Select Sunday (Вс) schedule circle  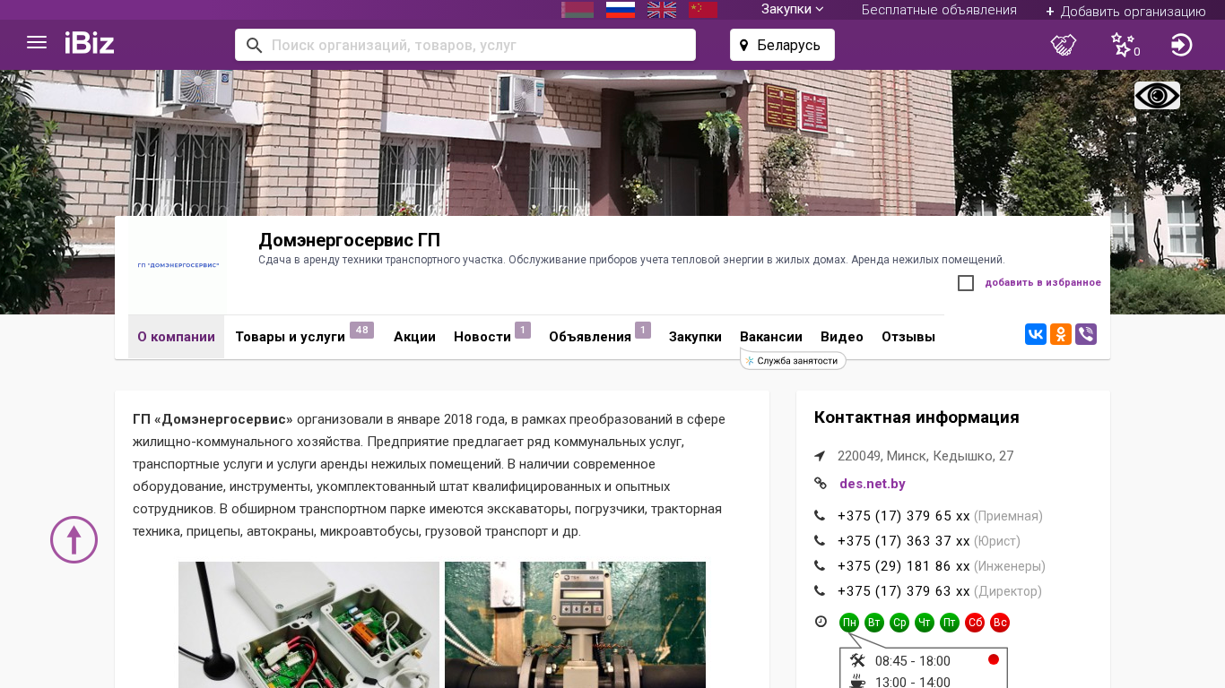1000,623
